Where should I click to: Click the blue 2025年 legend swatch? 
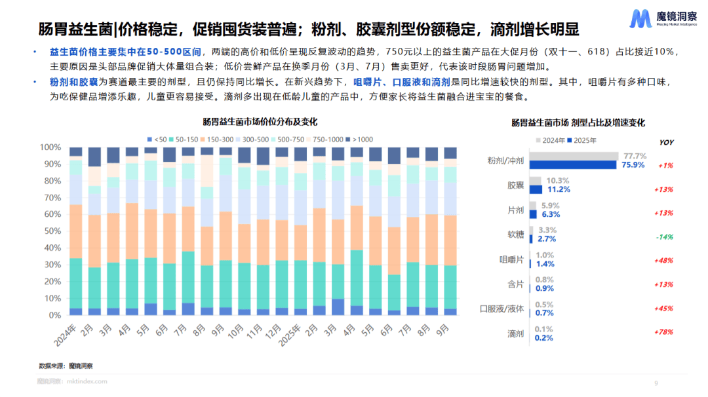570,140
